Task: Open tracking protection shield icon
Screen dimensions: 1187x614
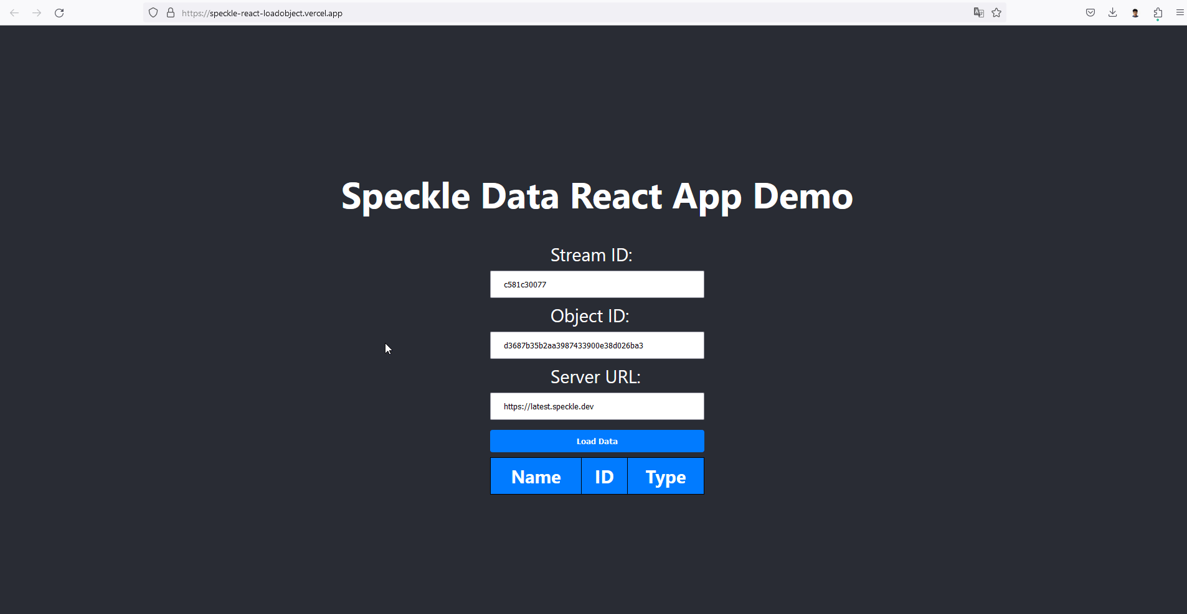Action: [x=153, y=12]
